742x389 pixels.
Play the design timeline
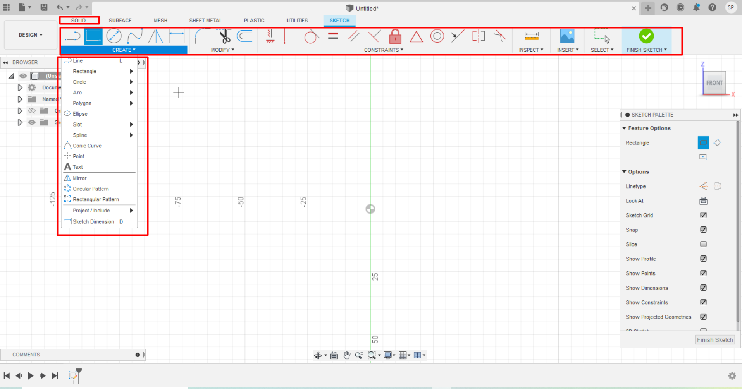click(31, 375)
